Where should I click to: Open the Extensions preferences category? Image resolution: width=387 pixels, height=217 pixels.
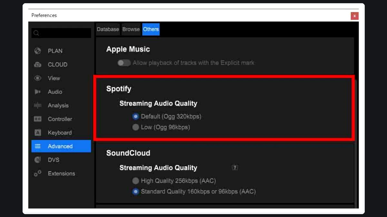[61, 174]
